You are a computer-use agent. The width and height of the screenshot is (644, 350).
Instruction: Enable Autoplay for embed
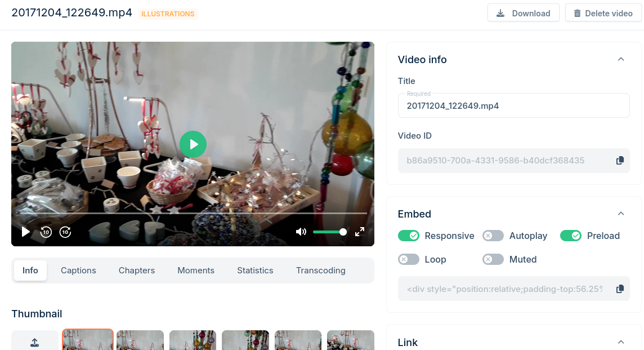point(493,236)
